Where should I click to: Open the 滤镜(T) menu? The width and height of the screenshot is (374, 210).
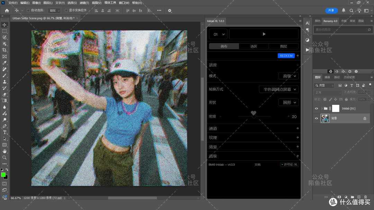click(84, 3)
